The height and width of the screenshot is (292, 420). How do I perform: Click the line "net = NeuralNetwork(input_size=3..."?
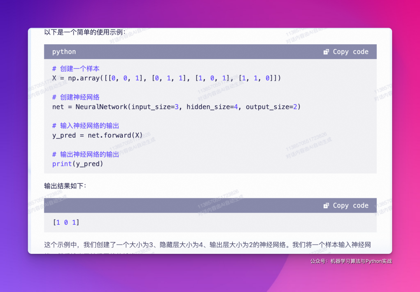177,107
